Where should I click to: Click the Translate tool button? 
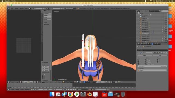point(47,14)
